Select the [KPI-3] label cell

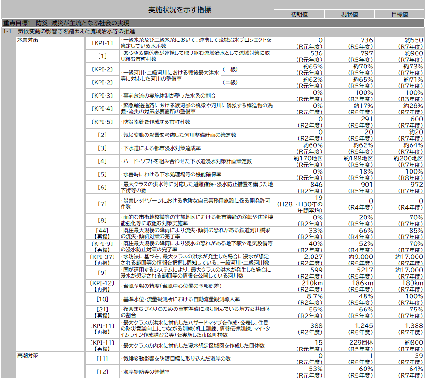102,96
